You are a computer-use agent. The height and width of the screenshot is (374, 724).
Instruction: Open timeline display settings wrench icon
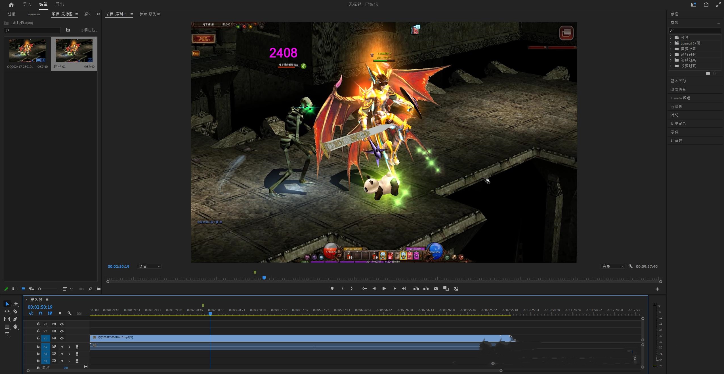pos(70,313)
